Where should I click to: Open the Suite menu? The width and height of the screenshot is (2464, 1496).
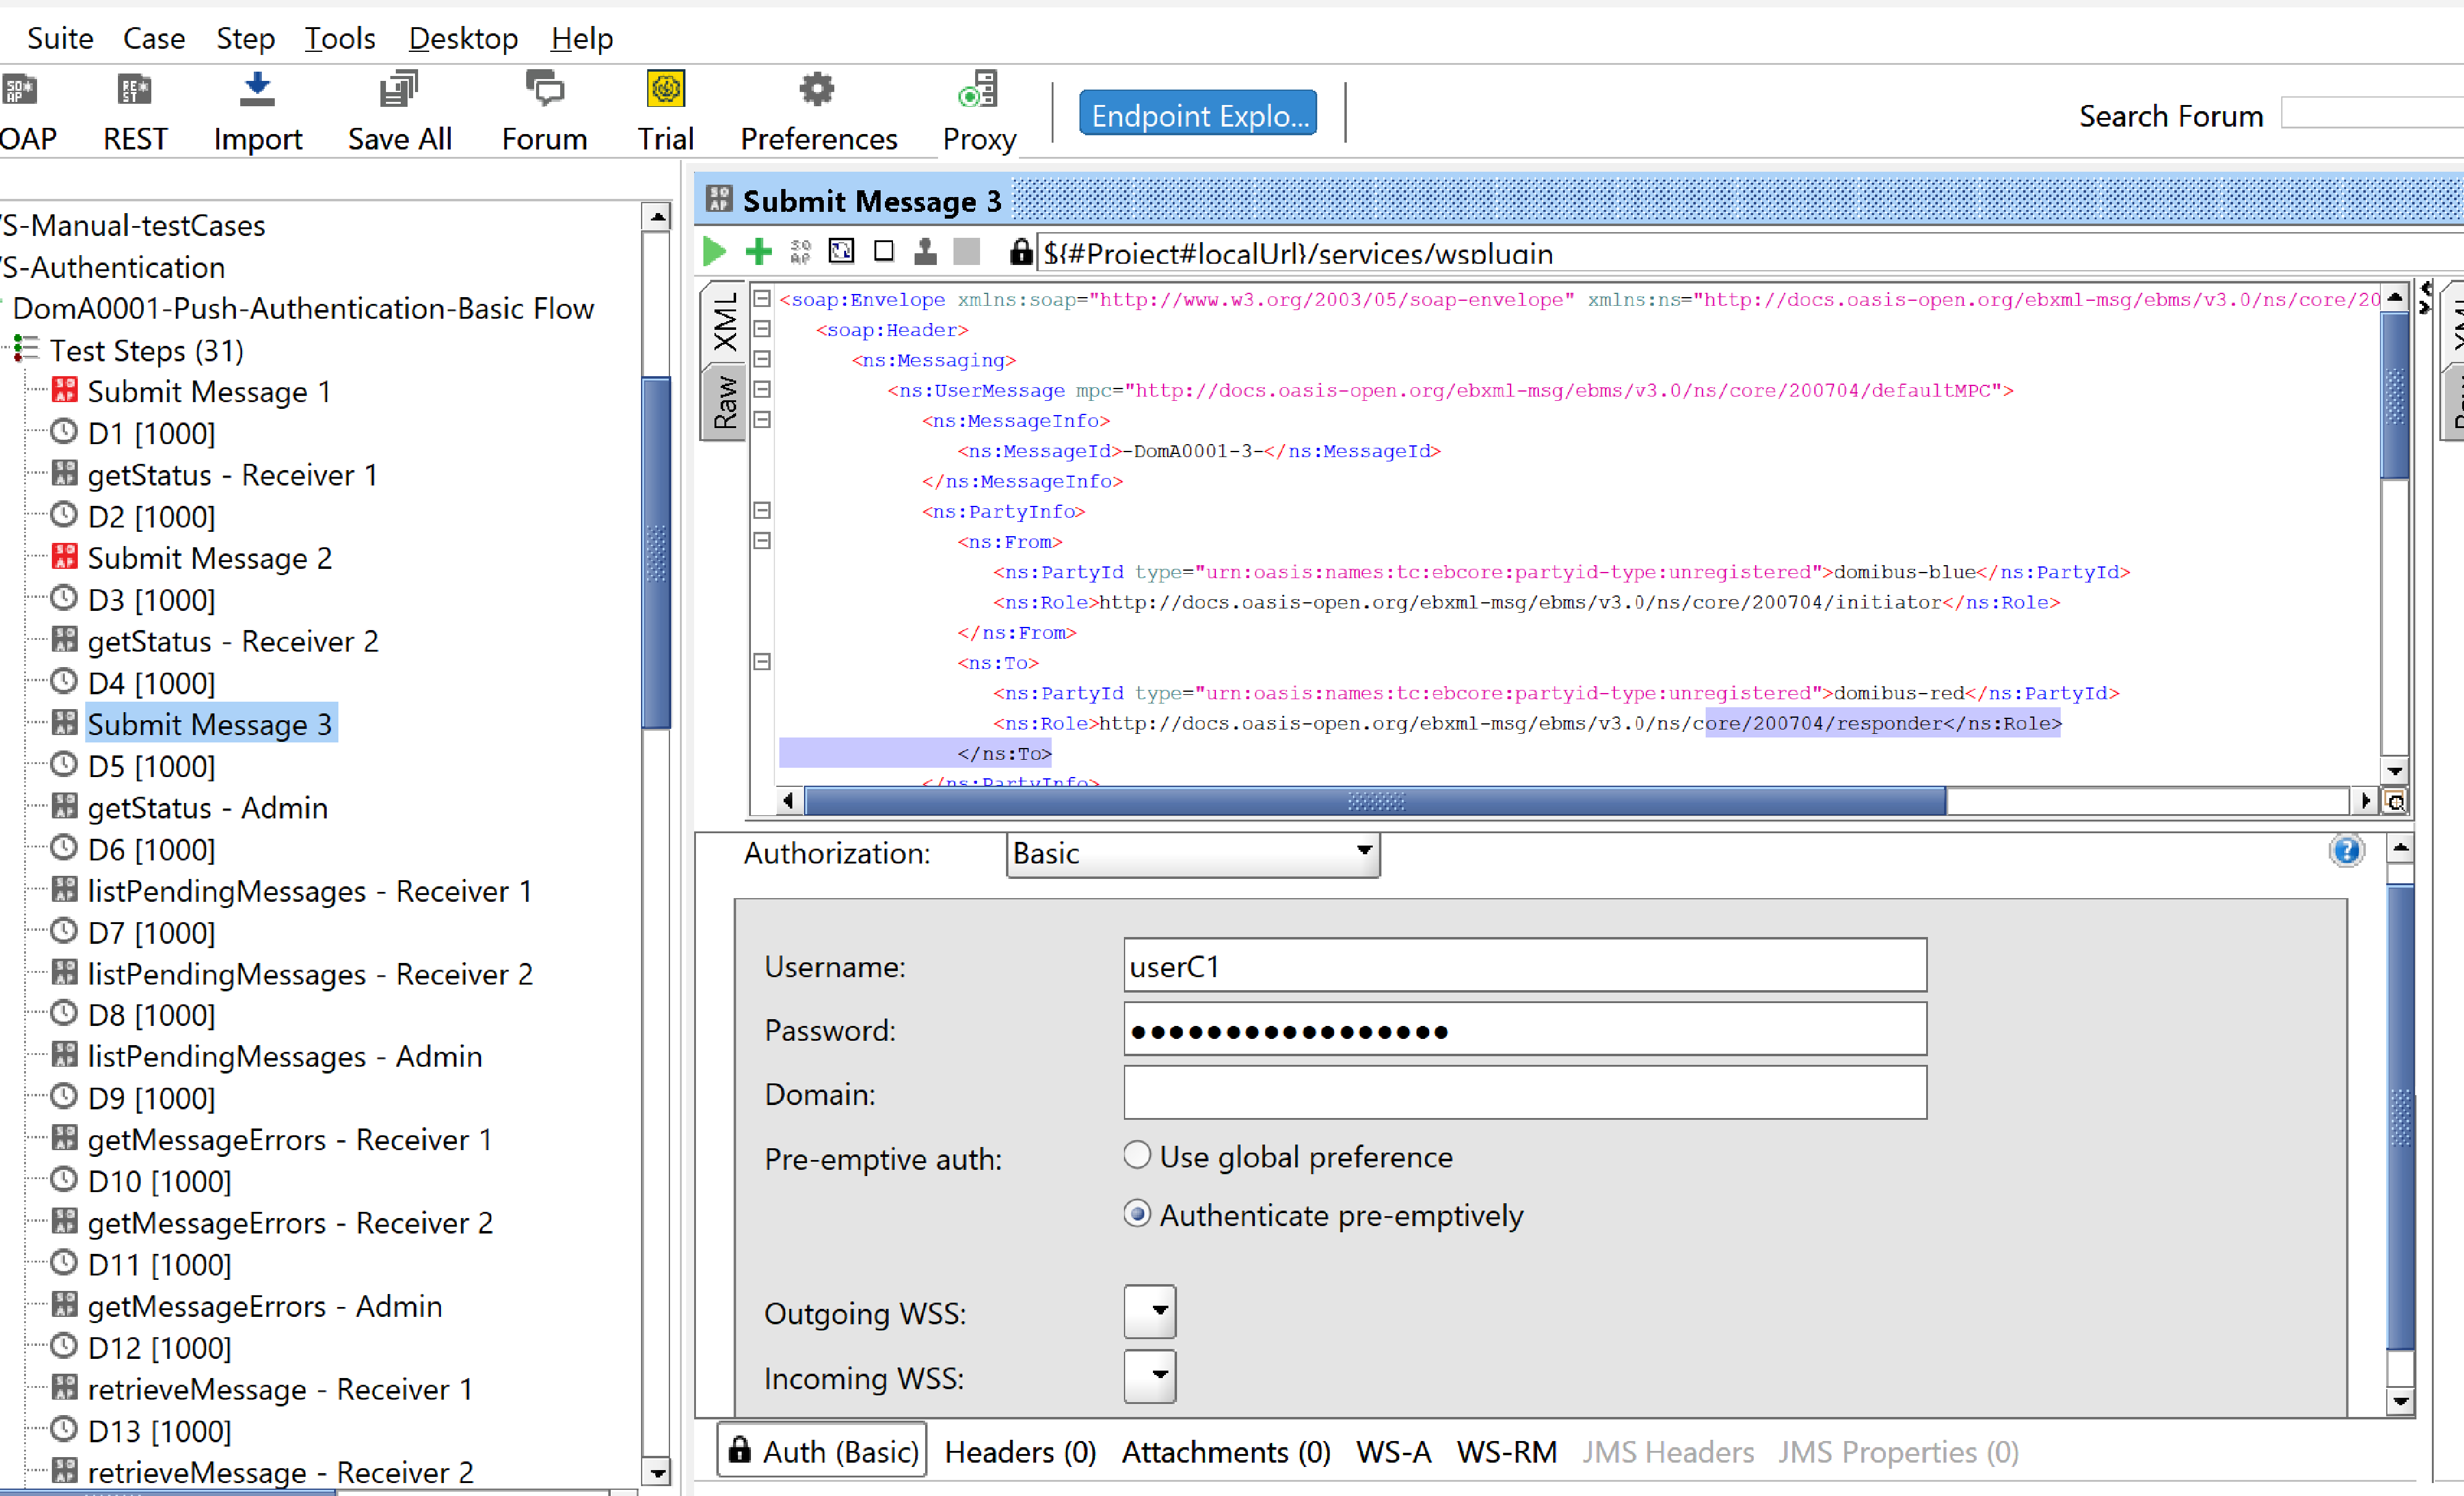[60, 38]
